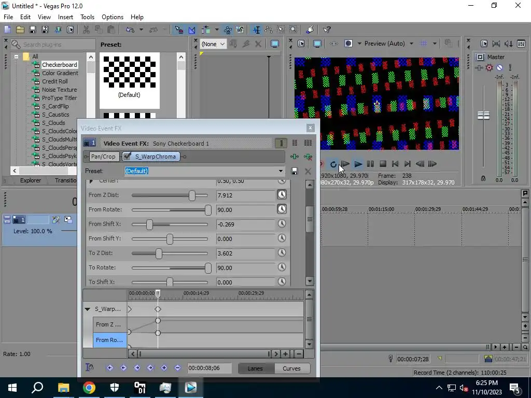
Task: Open a project with the folder icon
Action: (x=20, y=30)
